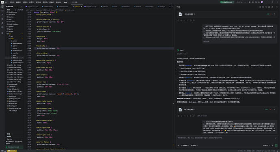Open SystemDialog.tsx in explorer tree

coord(18,62)
